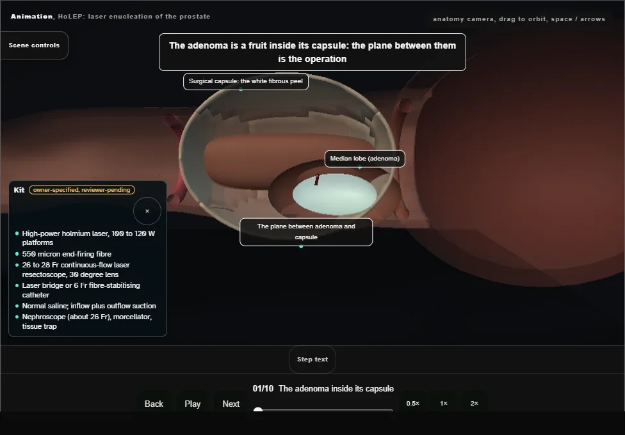Click '26 to 28 Fr continuous-flow laser resectoscope' item
The width and height of the screenshot is (625, 435).
[76, 270]
